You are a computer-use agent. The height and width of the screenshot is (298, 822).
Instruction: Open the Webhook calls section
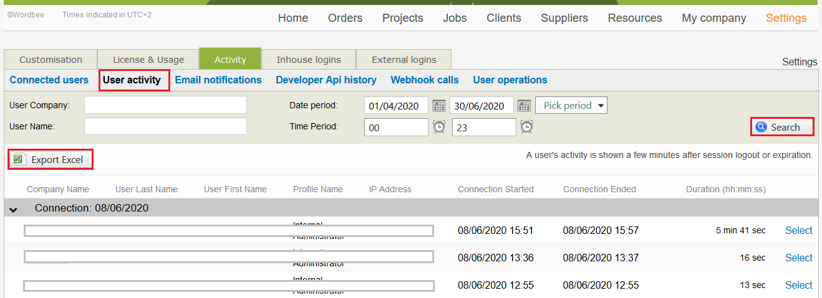[425, 80]
